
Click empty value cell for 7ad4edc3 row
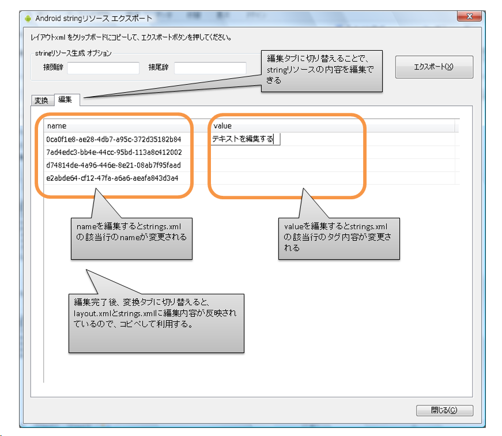pos(331,153)
